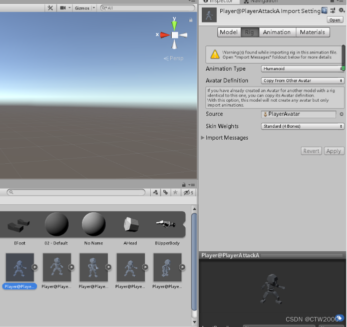Select the Rig tab
The height and width of the screenshot is (327, 347).
point(249,33)
